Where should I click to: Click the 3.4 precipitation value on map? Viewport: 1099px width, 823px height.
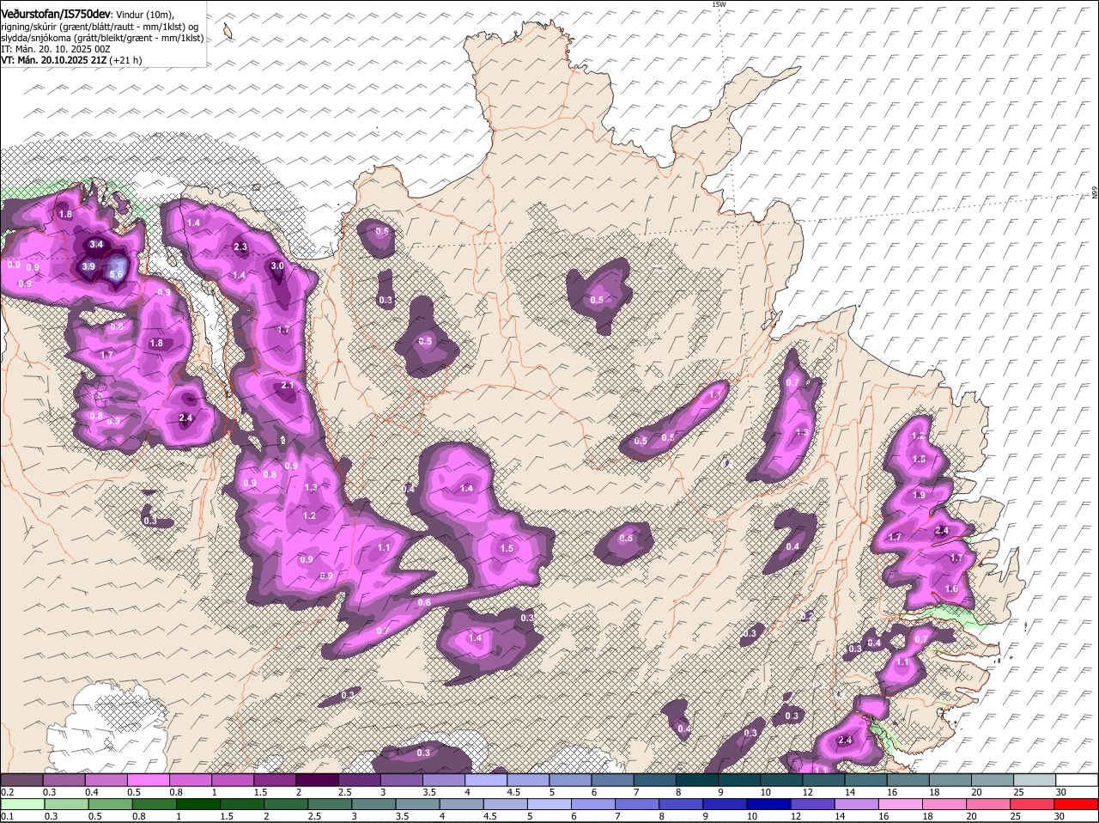(96, 245)
